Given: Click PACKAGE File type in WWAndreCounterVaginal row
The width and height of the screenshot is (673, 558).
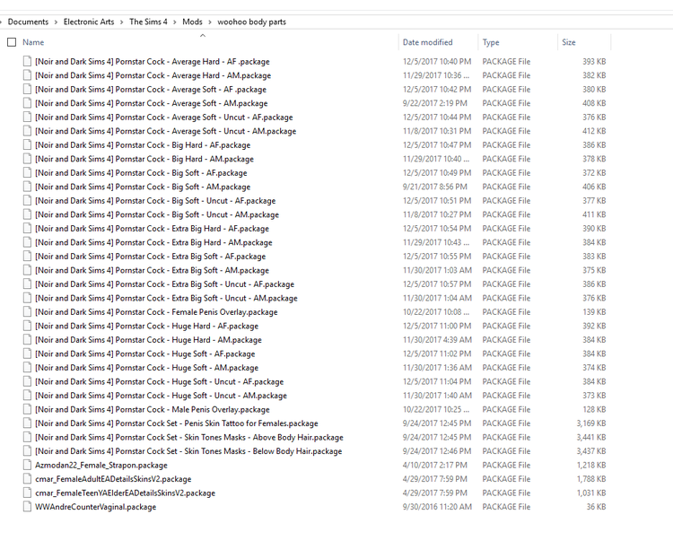Looking at the screenshot, I should pyautogui.click(x=506, y=507).
